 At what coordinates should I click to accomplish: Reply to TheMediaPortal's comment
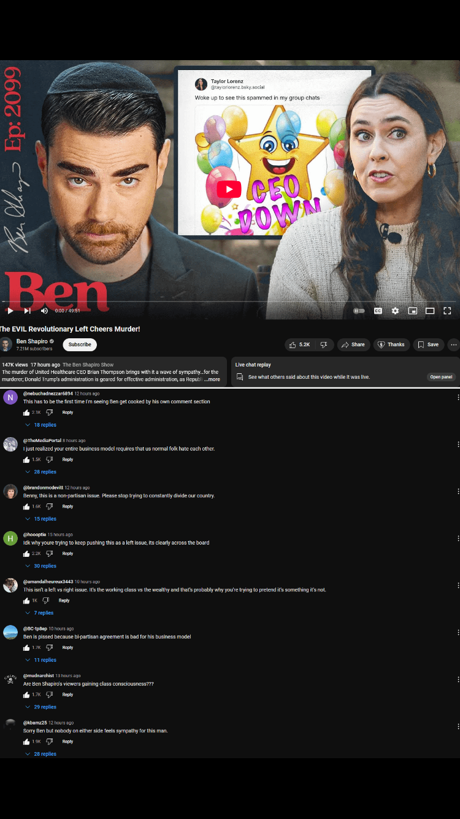67,459
